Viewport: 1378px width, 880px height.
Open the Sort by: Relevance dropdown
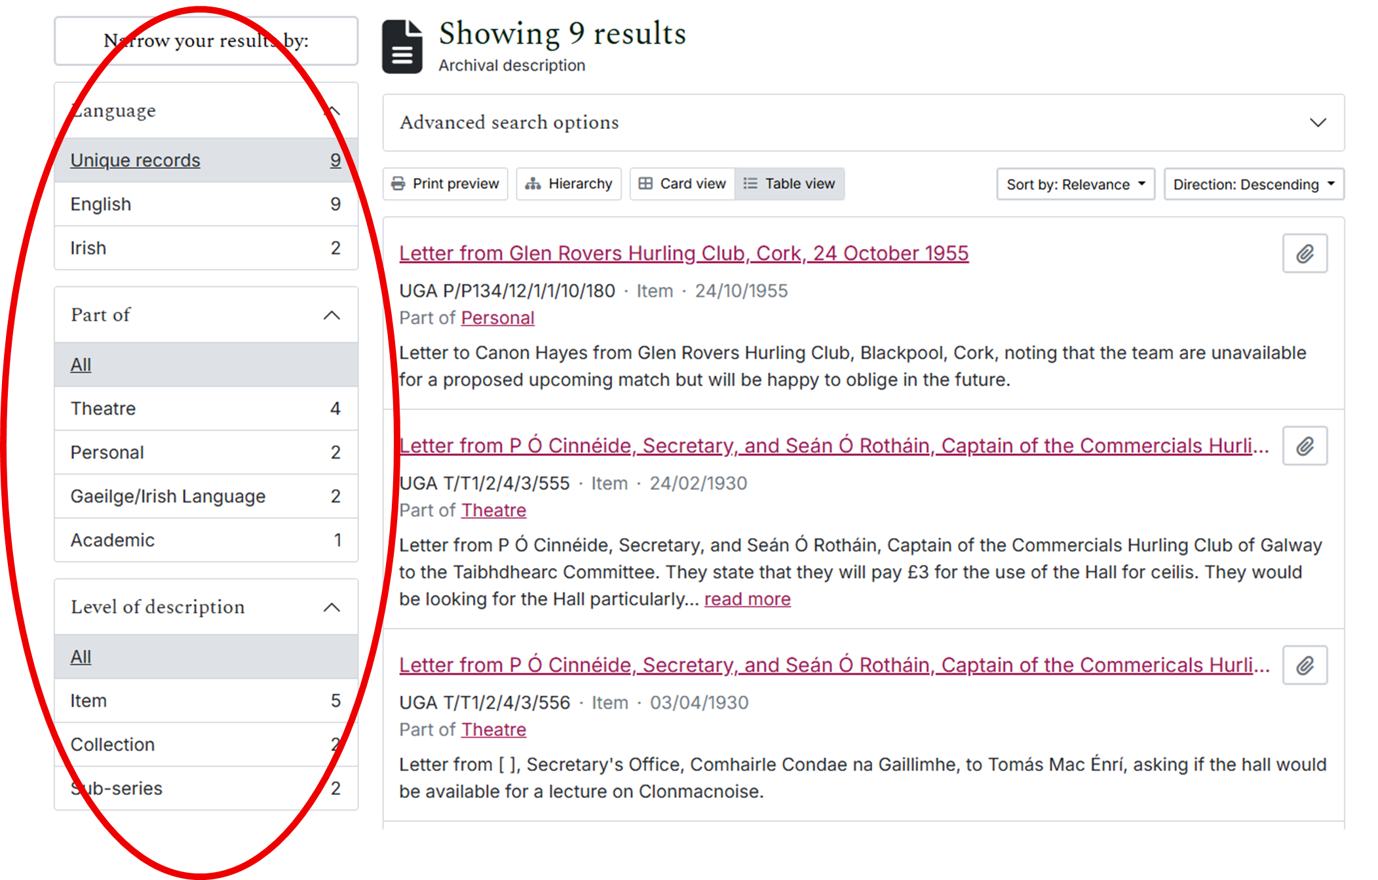(1075, 184)
